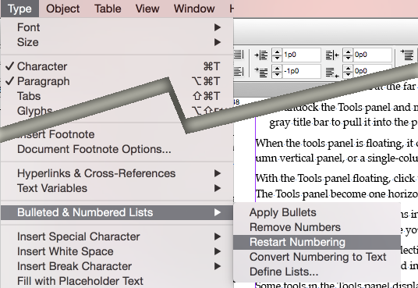Click the line 'The Tools panel become one'
This screenshot has width=418, height=288.
point(337,194)
